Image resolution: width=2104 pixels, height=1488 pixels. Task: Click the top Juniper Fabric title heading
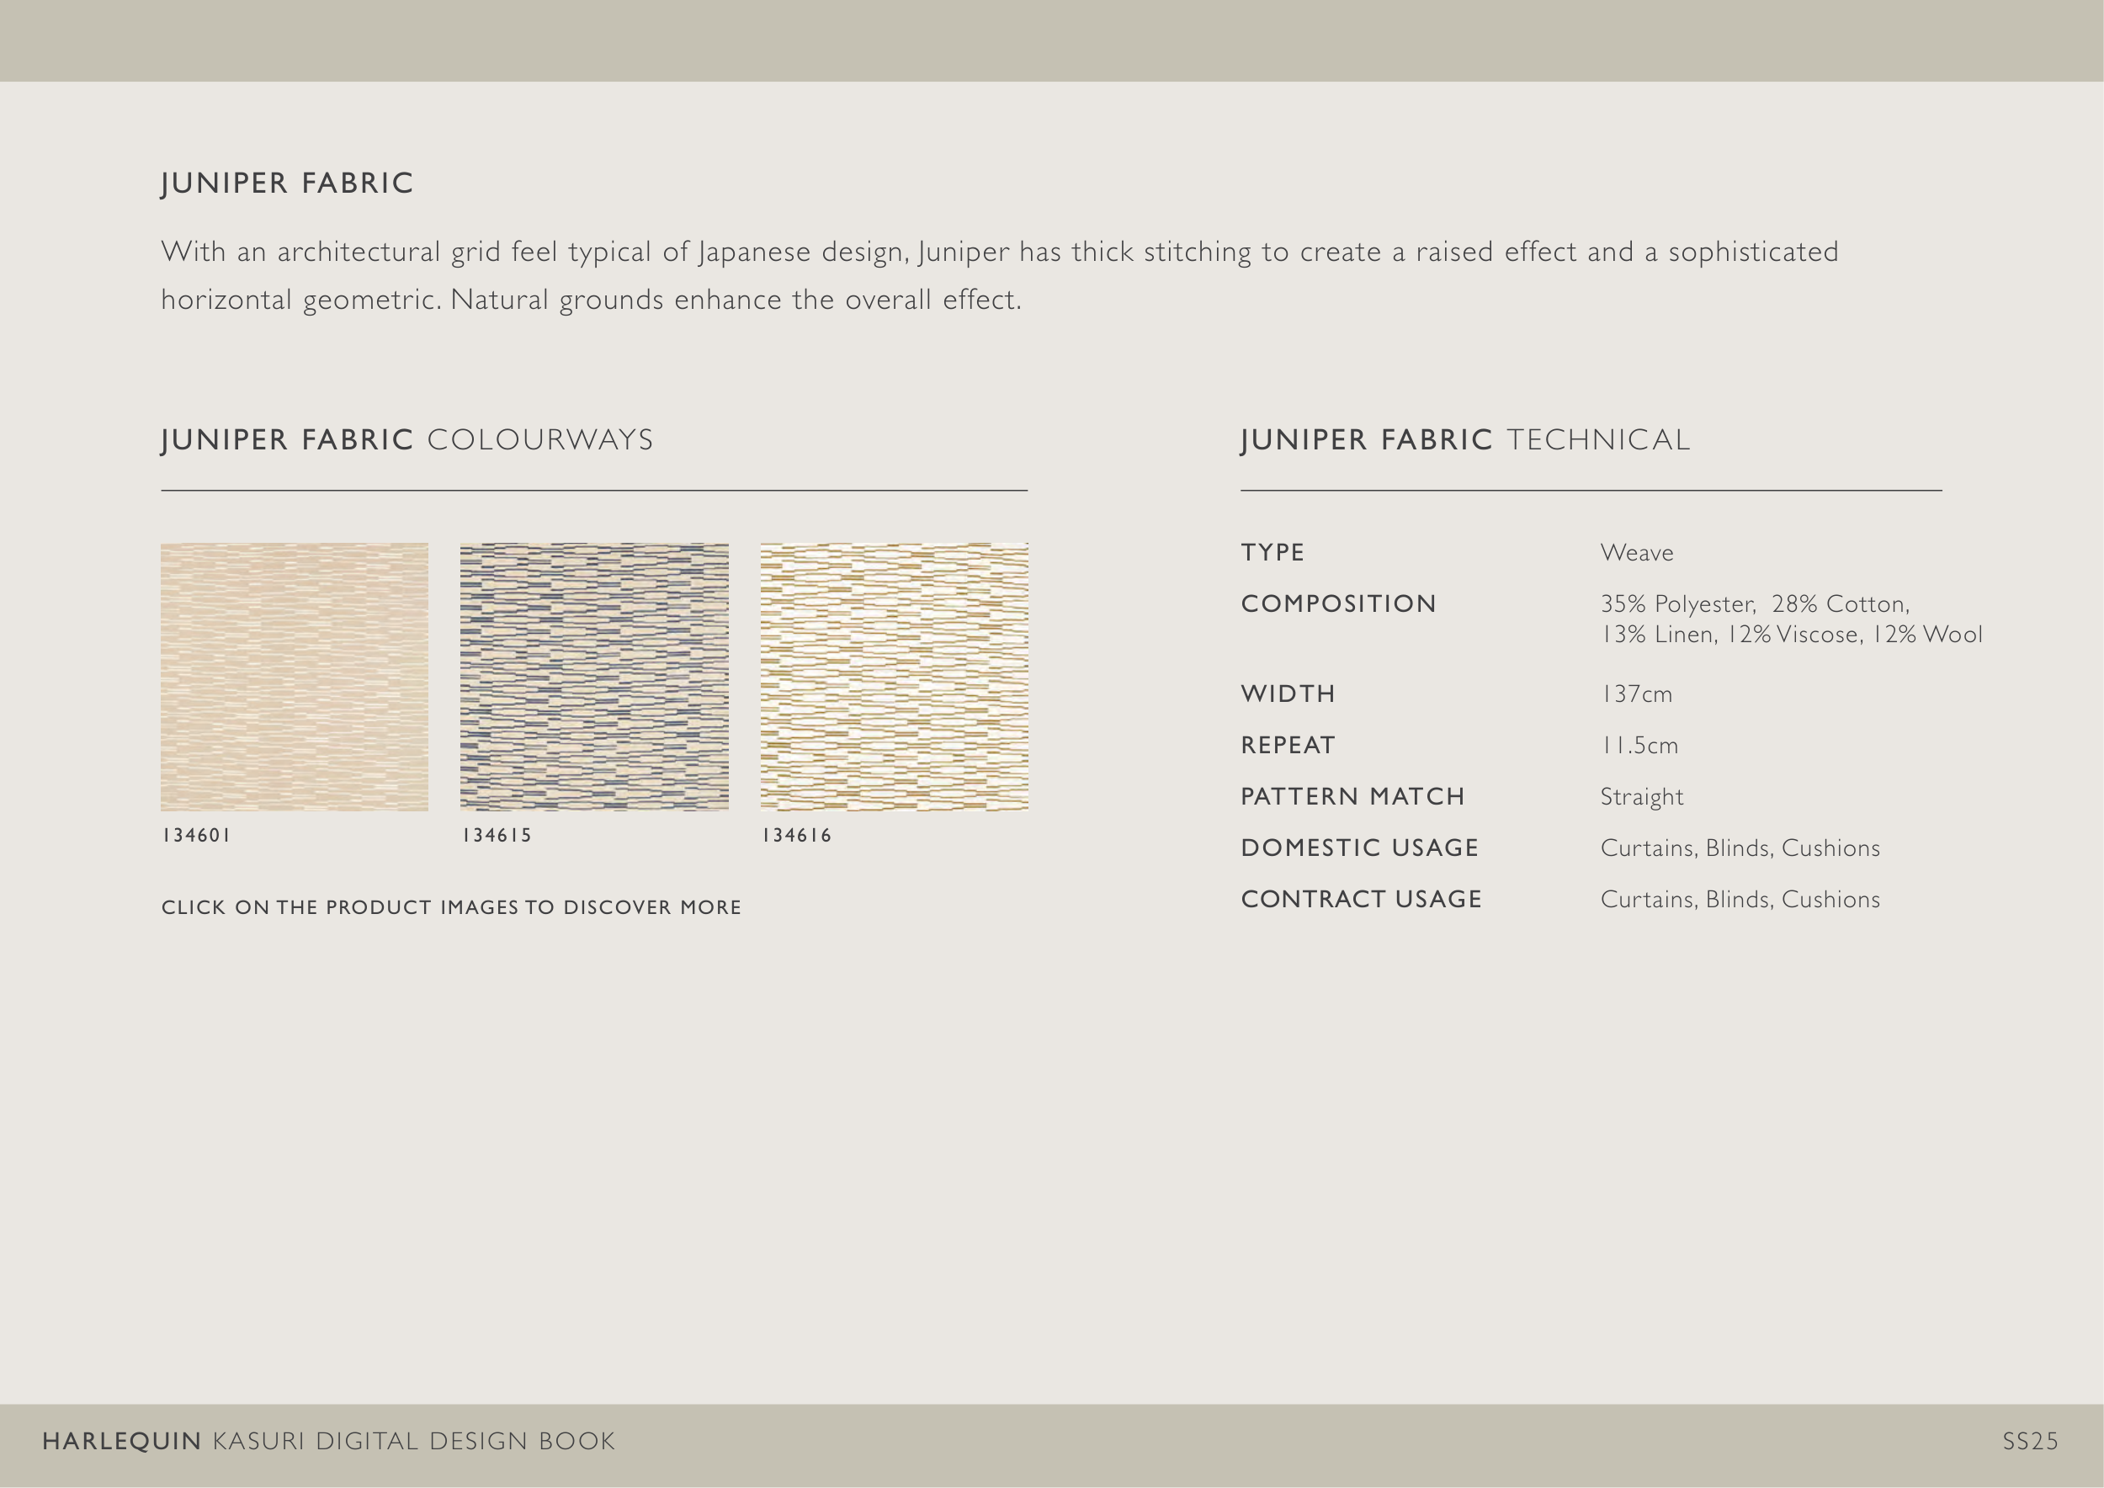click(x=287, y=183)
